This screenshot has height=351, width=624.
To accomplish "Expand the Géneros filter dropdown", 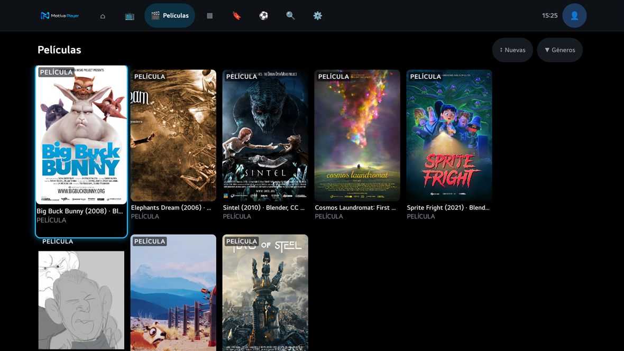I will click(560, 50).
